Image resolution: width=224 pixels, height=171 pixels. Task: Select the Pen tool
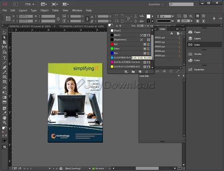click(4, 67)
